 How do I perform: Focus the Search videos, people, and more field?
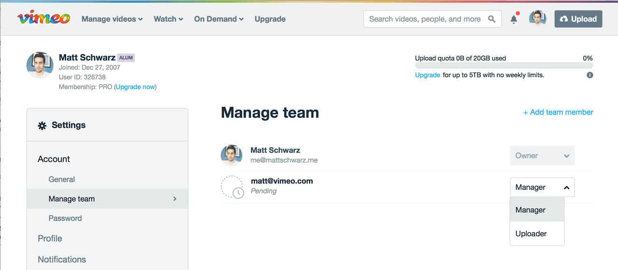(432, 19)
